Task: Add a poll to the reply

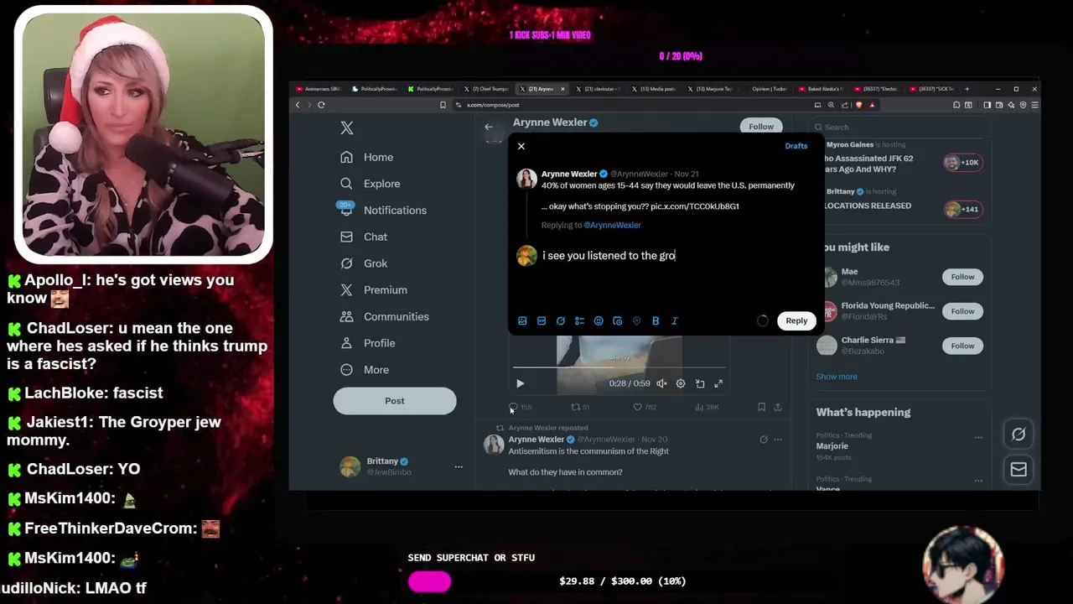Action: [x=579, y=320]
